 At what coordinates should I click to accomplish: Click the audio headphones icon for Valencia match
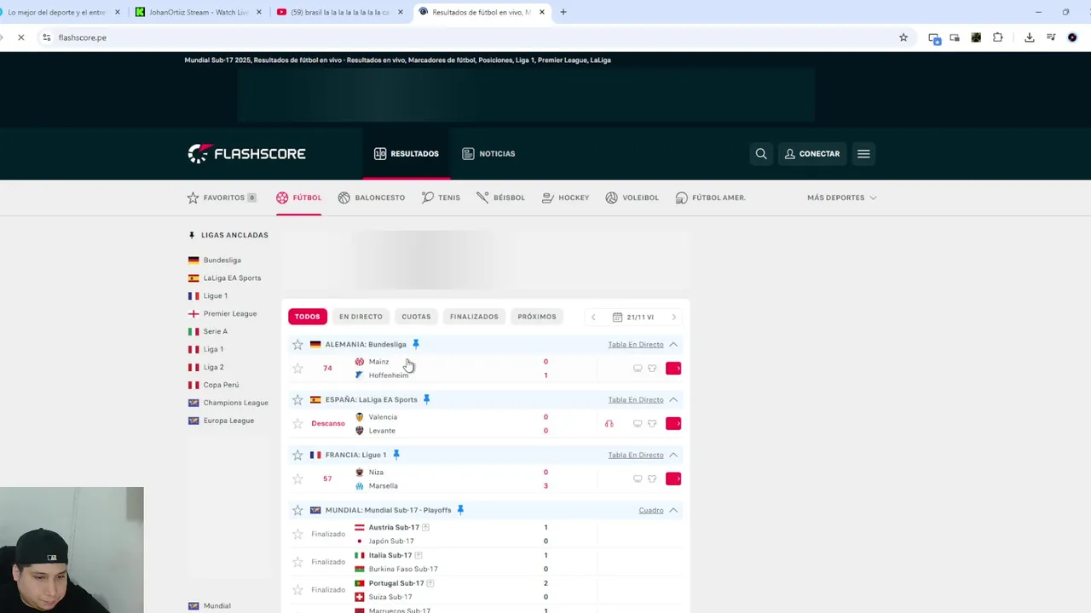click(609, 423)
